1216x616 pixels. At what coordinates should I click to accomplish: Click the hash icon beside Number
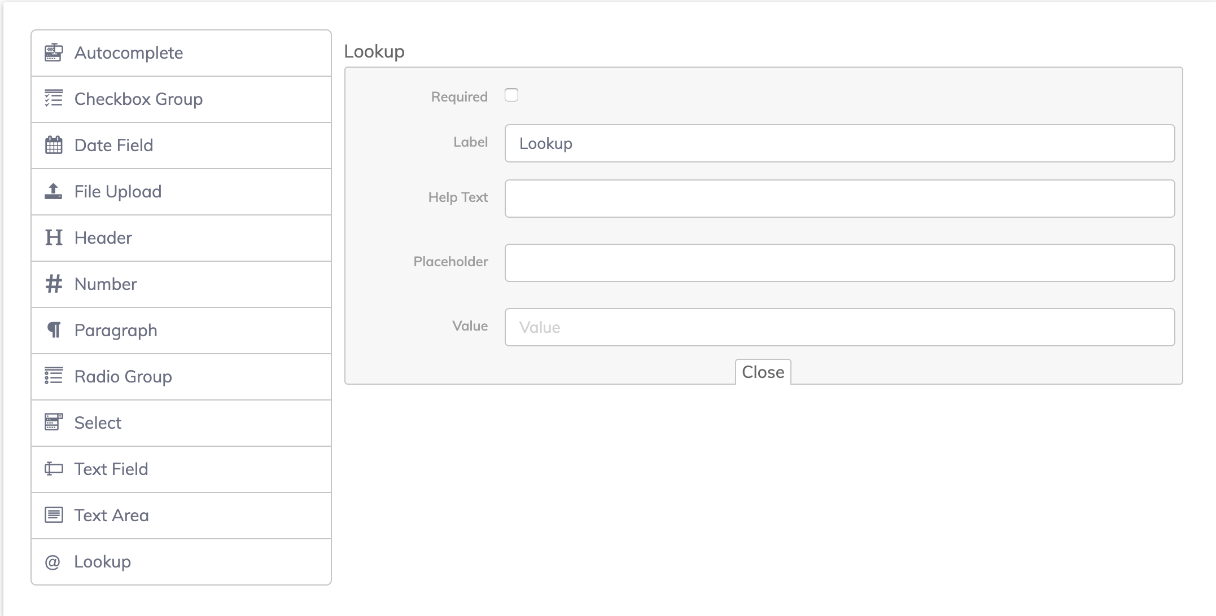pyautogui.click(x=53, y=284)
